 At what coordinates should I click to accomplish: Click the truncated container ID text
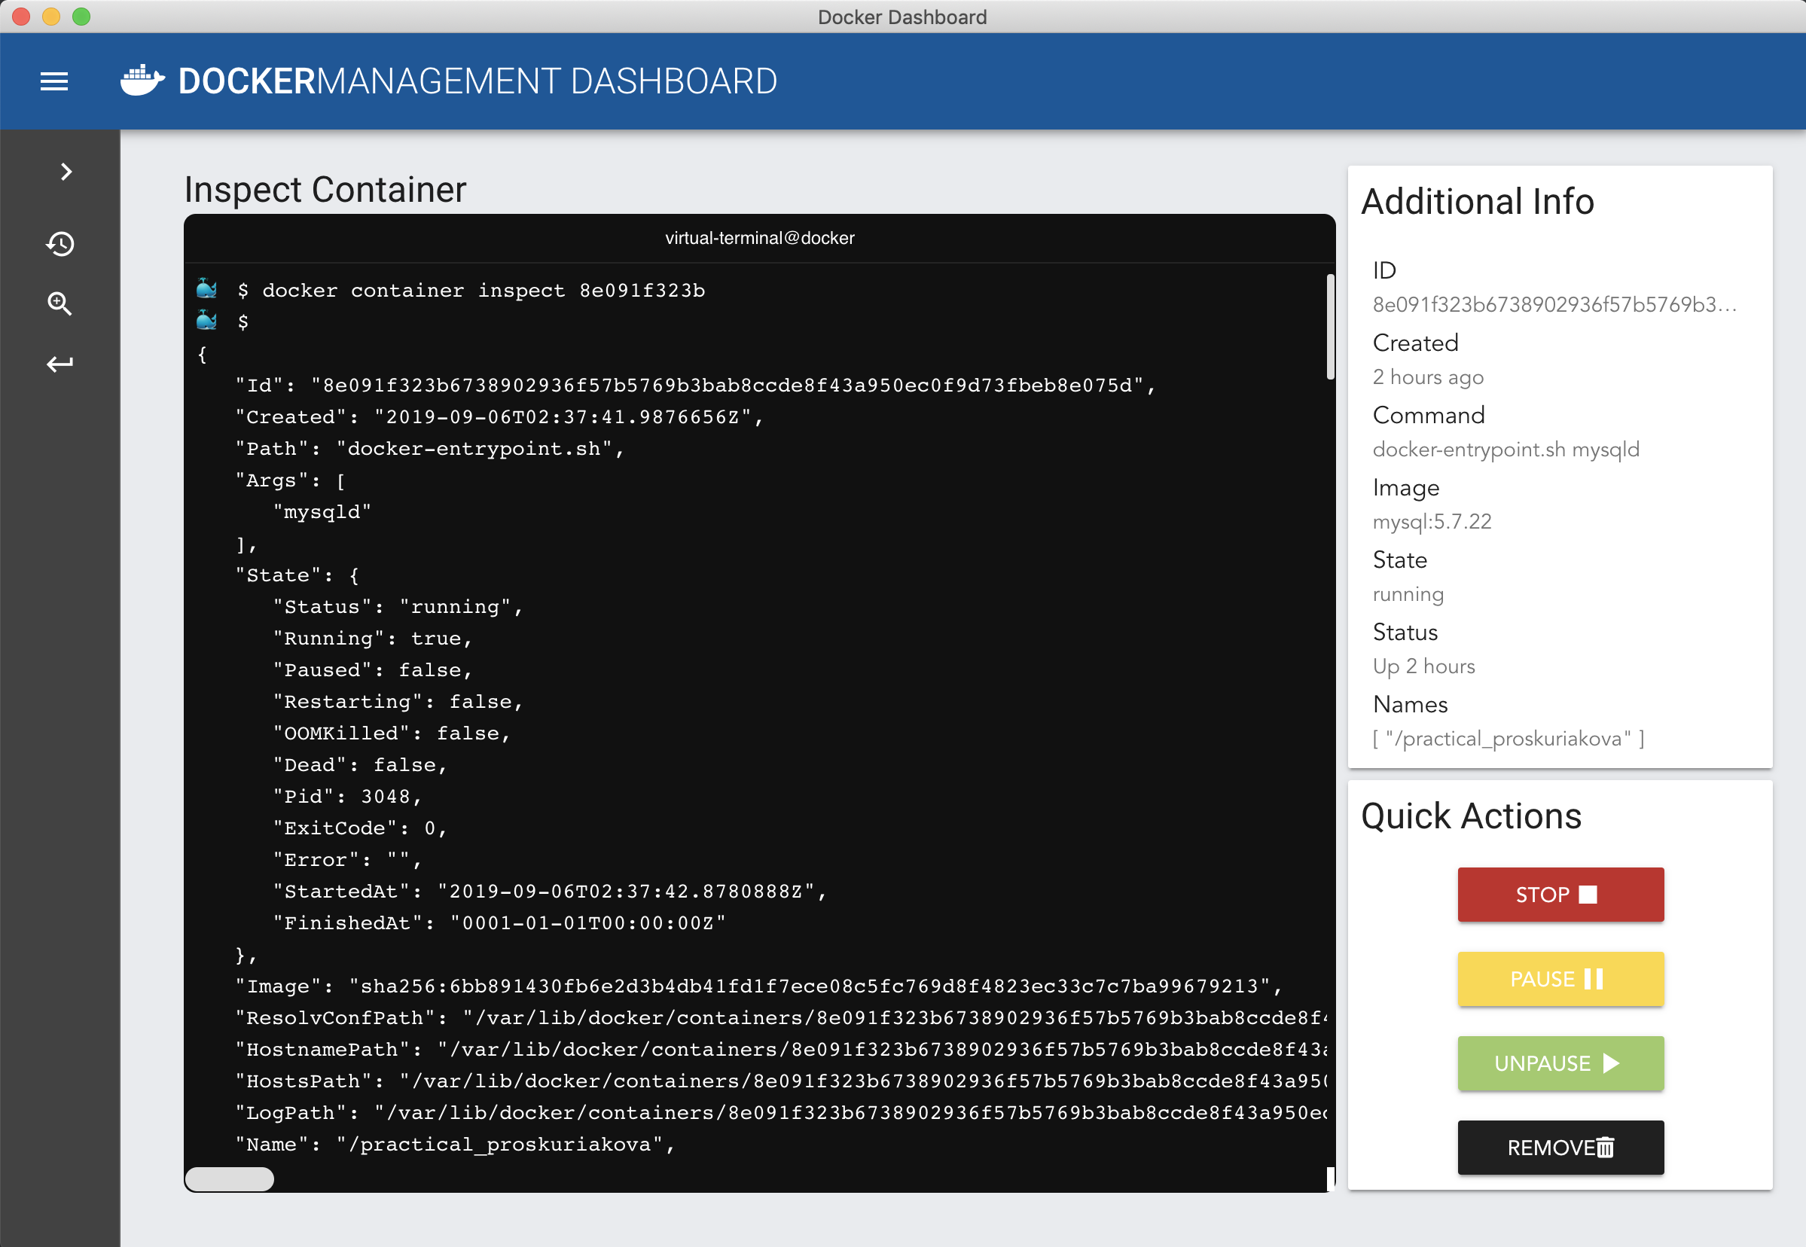[1554, 305]
